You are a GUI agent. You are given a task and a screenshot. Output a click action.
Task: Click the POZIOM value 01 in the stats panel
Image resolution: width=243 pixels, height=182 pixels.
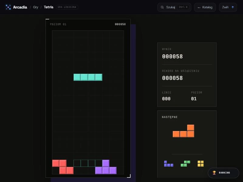tap(194, 99)
